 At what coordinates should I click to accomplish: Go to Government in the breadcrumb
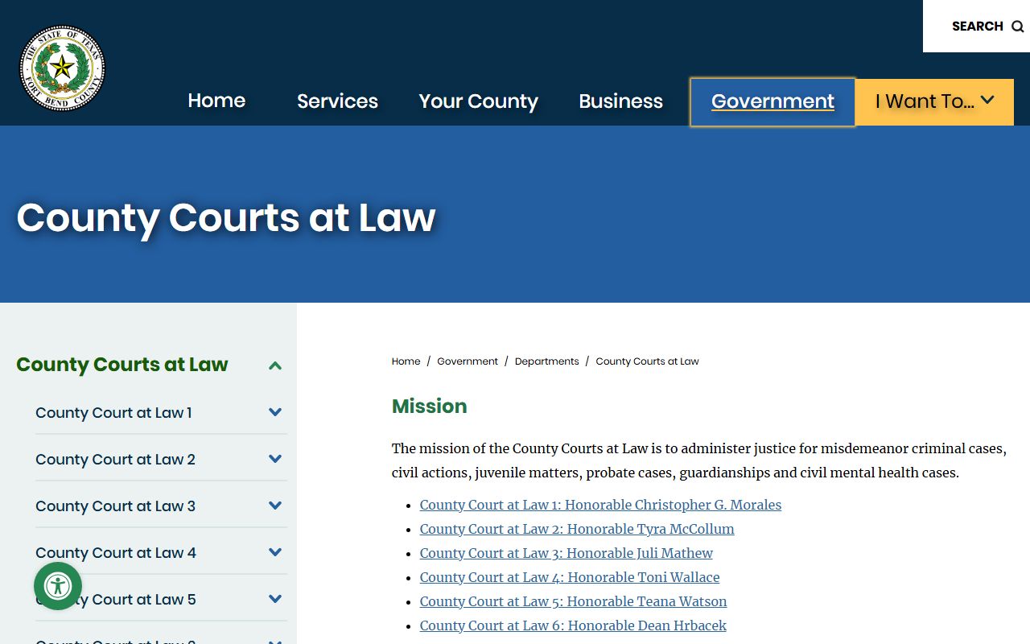click(x=468, y=361)
